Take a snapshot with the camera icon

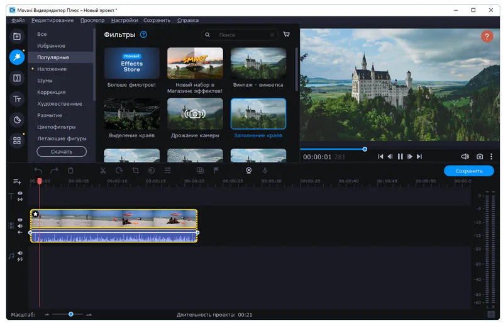coord(480,156)
